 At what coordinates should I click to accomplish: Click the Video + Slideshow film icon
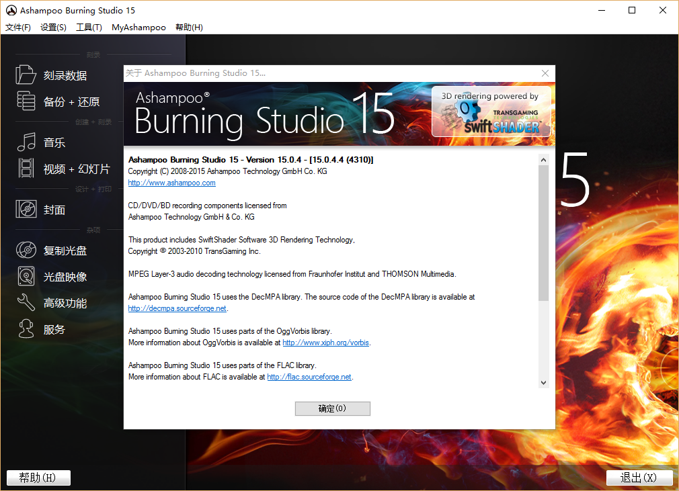click(26, 169)
